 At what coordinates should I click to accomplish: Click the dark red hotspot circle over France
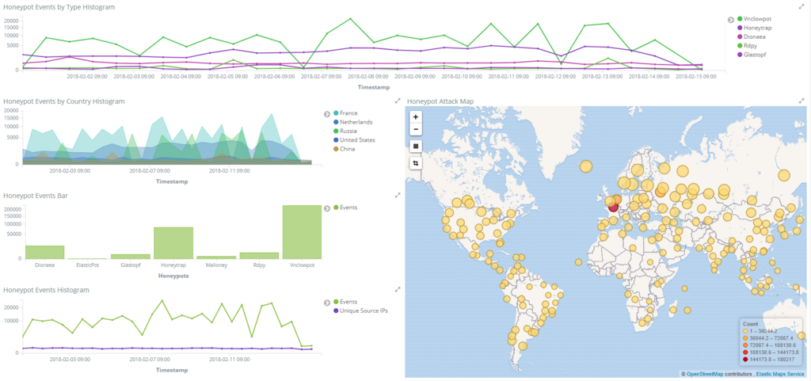[614, 208]
